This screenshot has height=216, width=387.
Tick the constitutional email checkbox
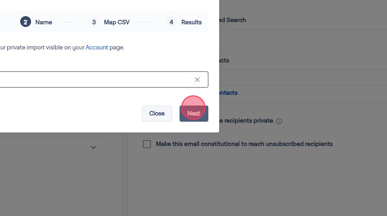click(x=147, y=144)
